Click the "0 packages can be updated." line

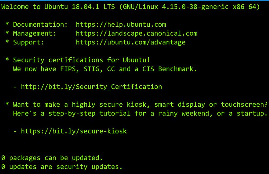tap(52, 158)
